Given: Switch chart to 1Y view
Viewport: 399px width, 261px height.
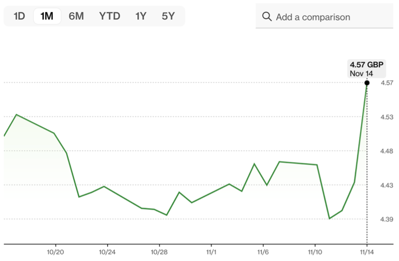Looking at the screenshot, I should coord(141,16).
